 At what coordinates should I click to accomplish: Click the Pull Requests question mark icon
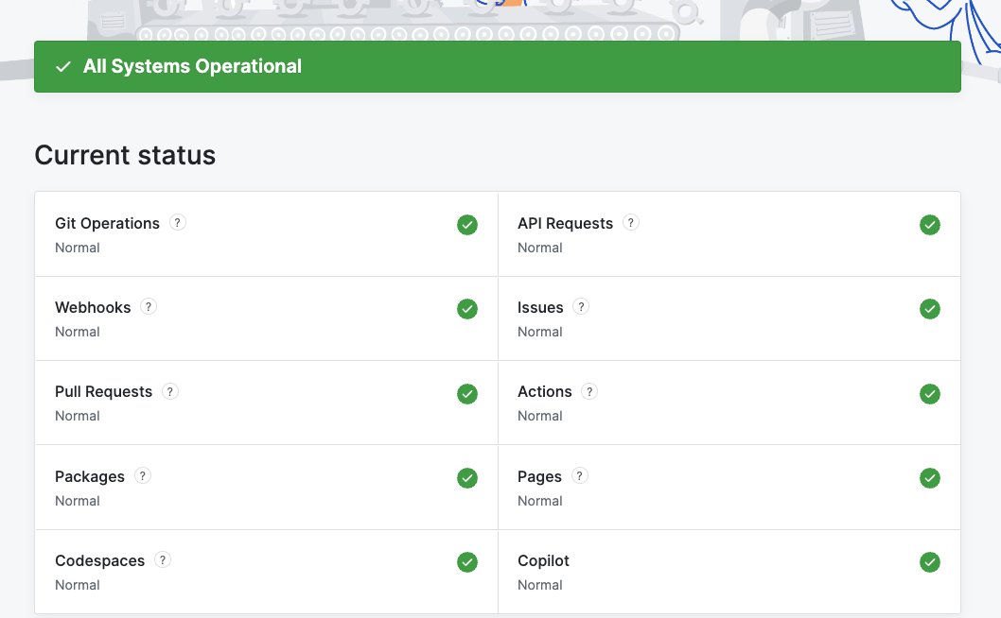169,391
